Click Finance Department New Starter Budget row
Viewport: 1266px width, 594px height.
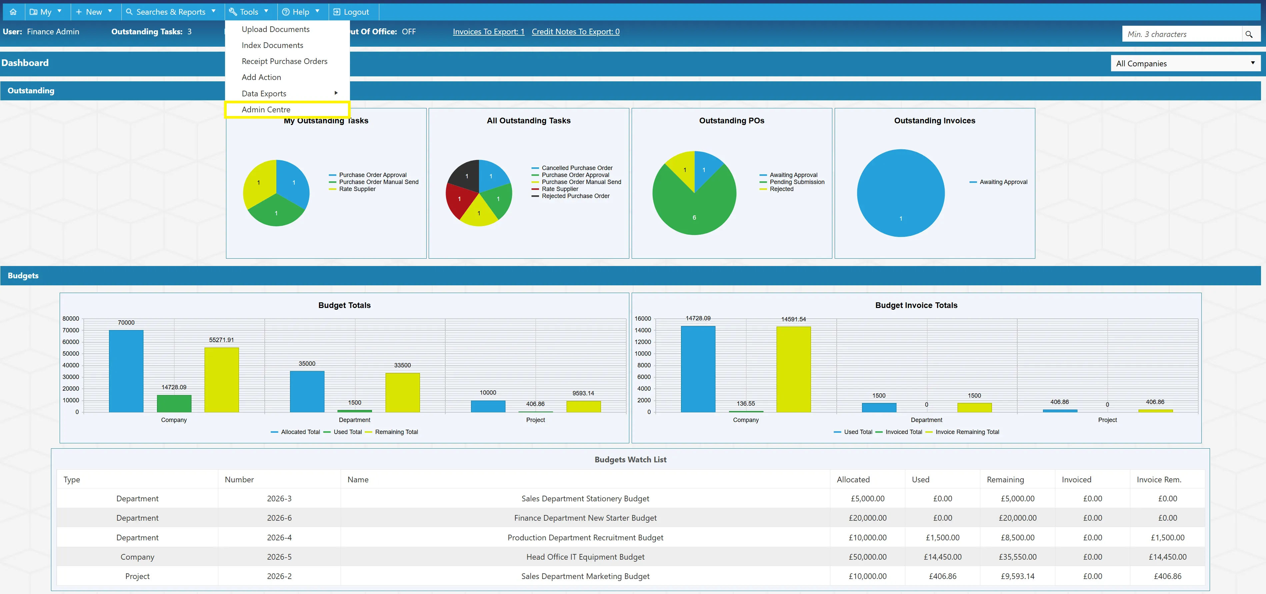[x=631, y=518]
